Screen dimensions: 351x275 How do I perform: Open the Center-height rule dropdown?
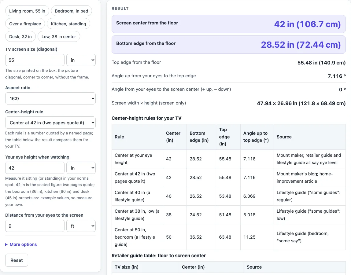tap(50, 123)
